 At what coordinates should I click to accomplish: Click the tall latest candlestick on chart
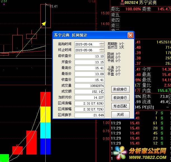click(45, 16)
